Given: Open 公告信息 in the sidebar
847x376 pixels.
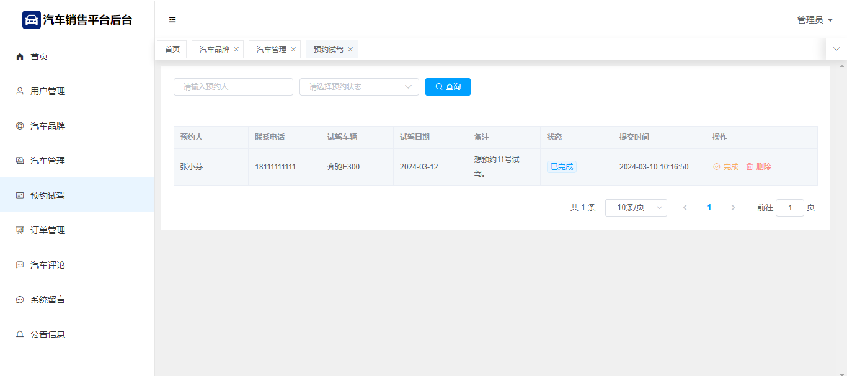Looking at the screenshot, I should coord(48,334).
